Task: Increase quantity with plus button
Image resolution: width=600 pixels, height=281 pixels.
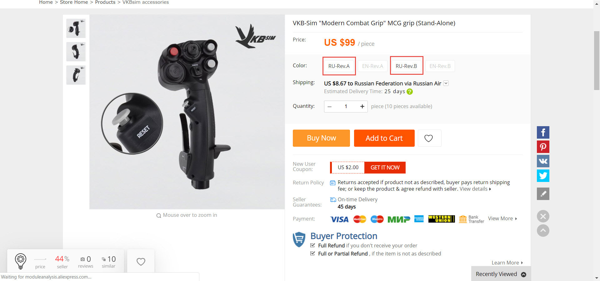Action: tap(362, 107)
